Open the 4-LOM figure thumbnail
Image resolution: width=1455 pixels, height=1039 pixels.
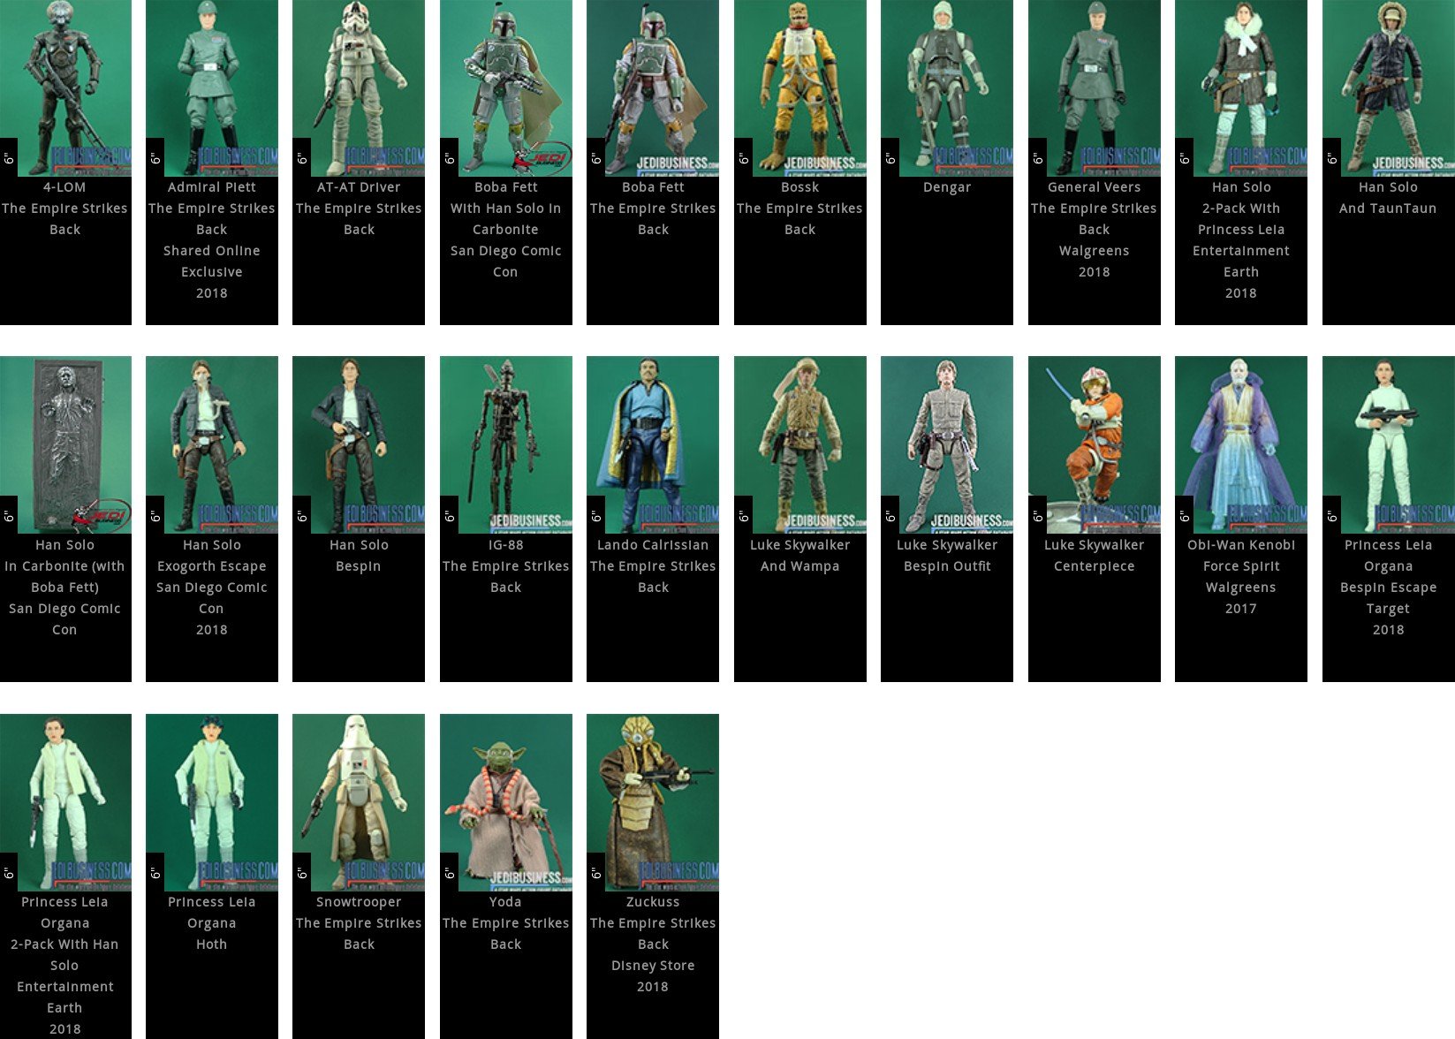[x=65, y=87]
